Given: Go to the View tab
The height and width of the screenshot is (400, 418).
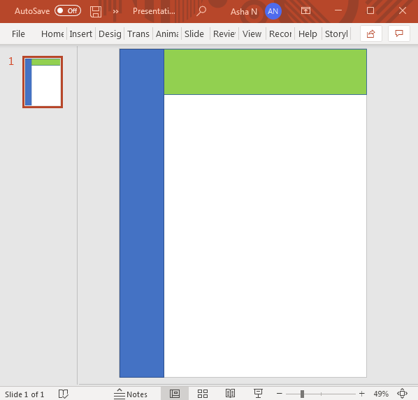Looking at the screenshot, I should click(x=252, y=34).
